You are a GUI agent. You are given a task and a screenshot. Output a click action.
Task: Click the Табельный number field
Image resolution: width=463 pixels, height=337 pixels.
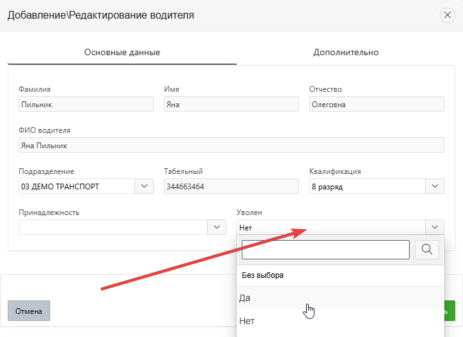pos(232,187)
